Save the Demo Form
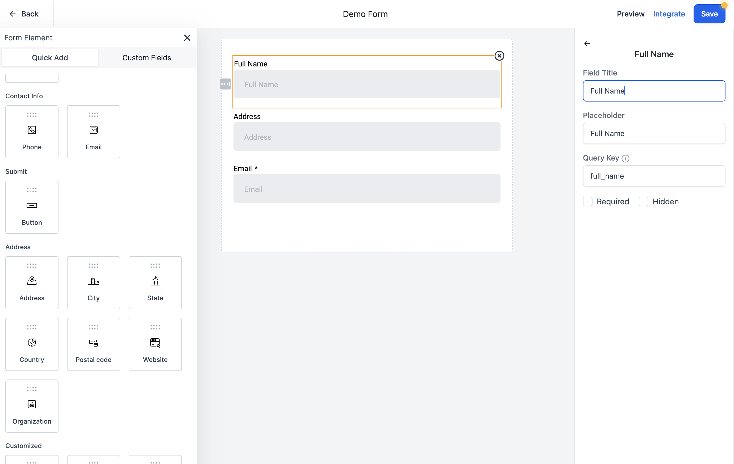Screen dimensions: 734x464 (x=709, y=14)
